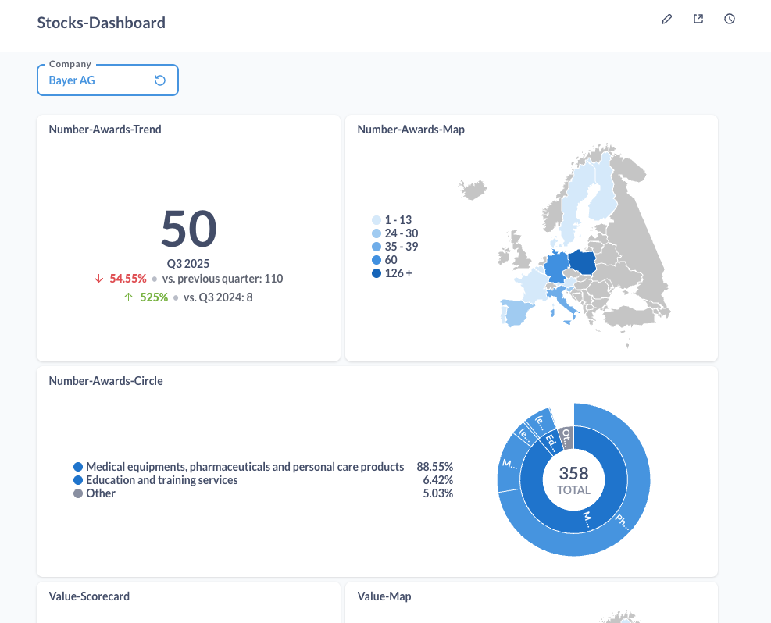The height and width of the screenshot is (623, 771).
Task: Toggle the "24 - 30" map legend range
Action: 377,233
